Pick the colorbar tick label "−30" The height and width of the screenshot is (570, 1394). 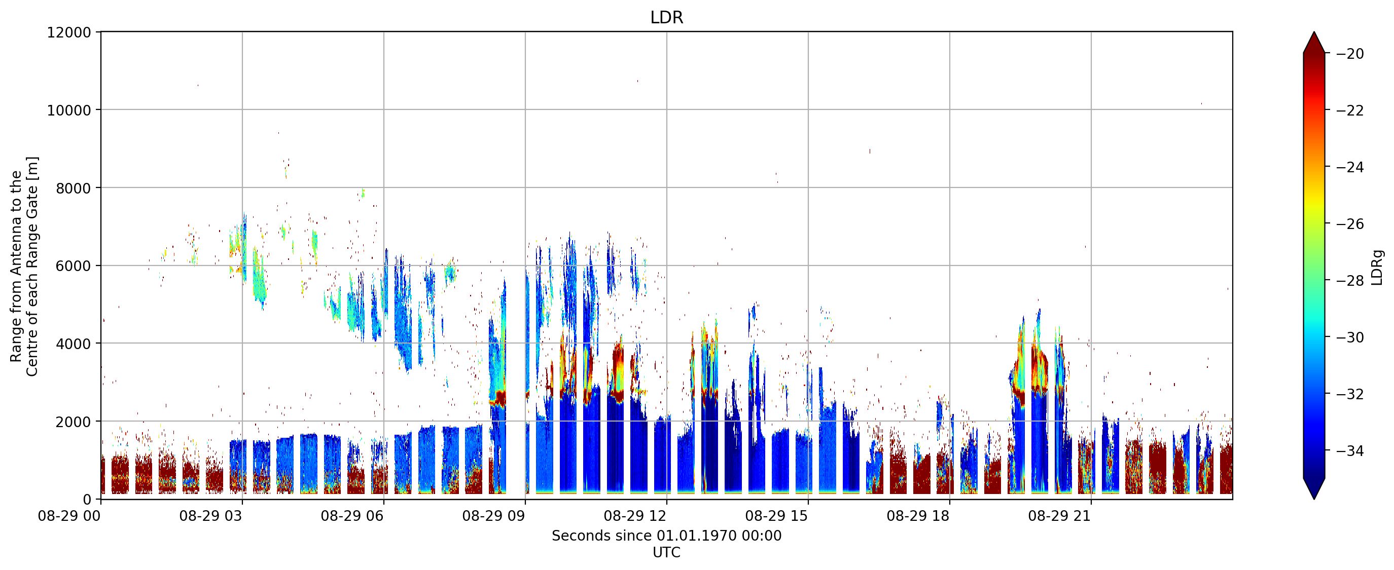coord(1349,337)
